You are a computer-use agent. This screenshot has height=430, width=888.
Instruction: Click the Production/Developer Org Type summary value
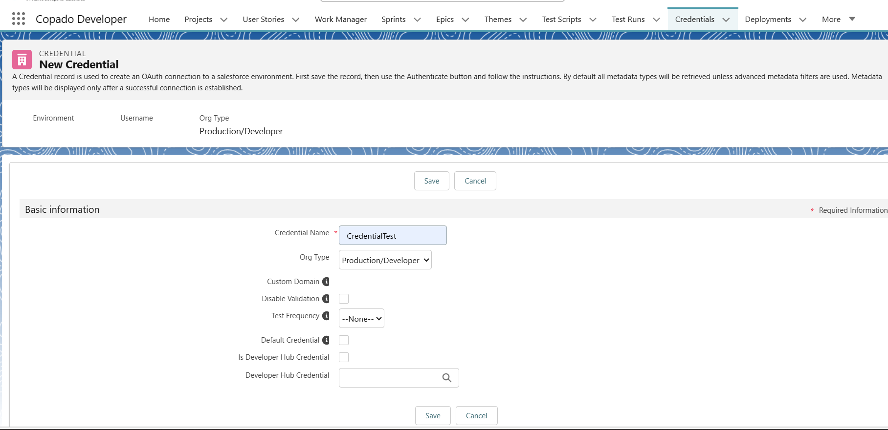pyautogui.click(x=241, y=131)
